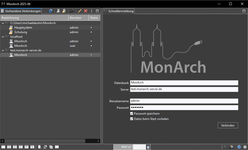Refresh the connections list with the blue arrows icon
The image size is (248, 150).
[x=51, y=11]
